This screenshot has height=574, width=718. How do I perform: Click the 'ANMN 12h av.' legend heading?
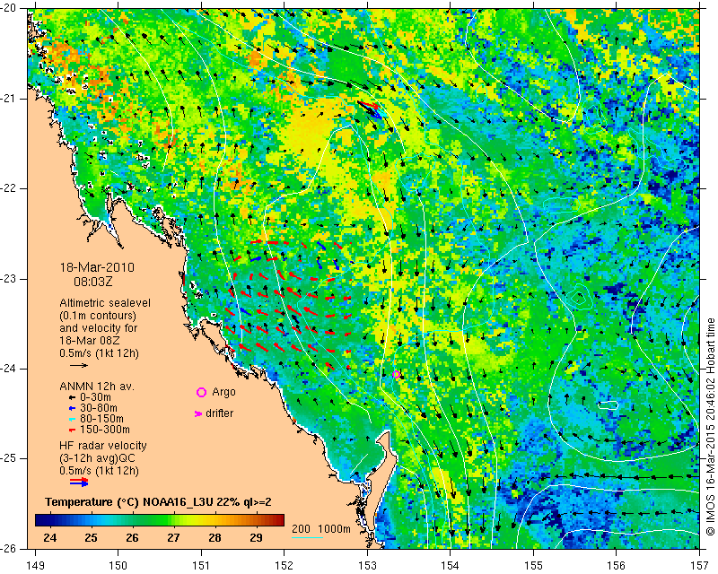[x=97, y=387]
